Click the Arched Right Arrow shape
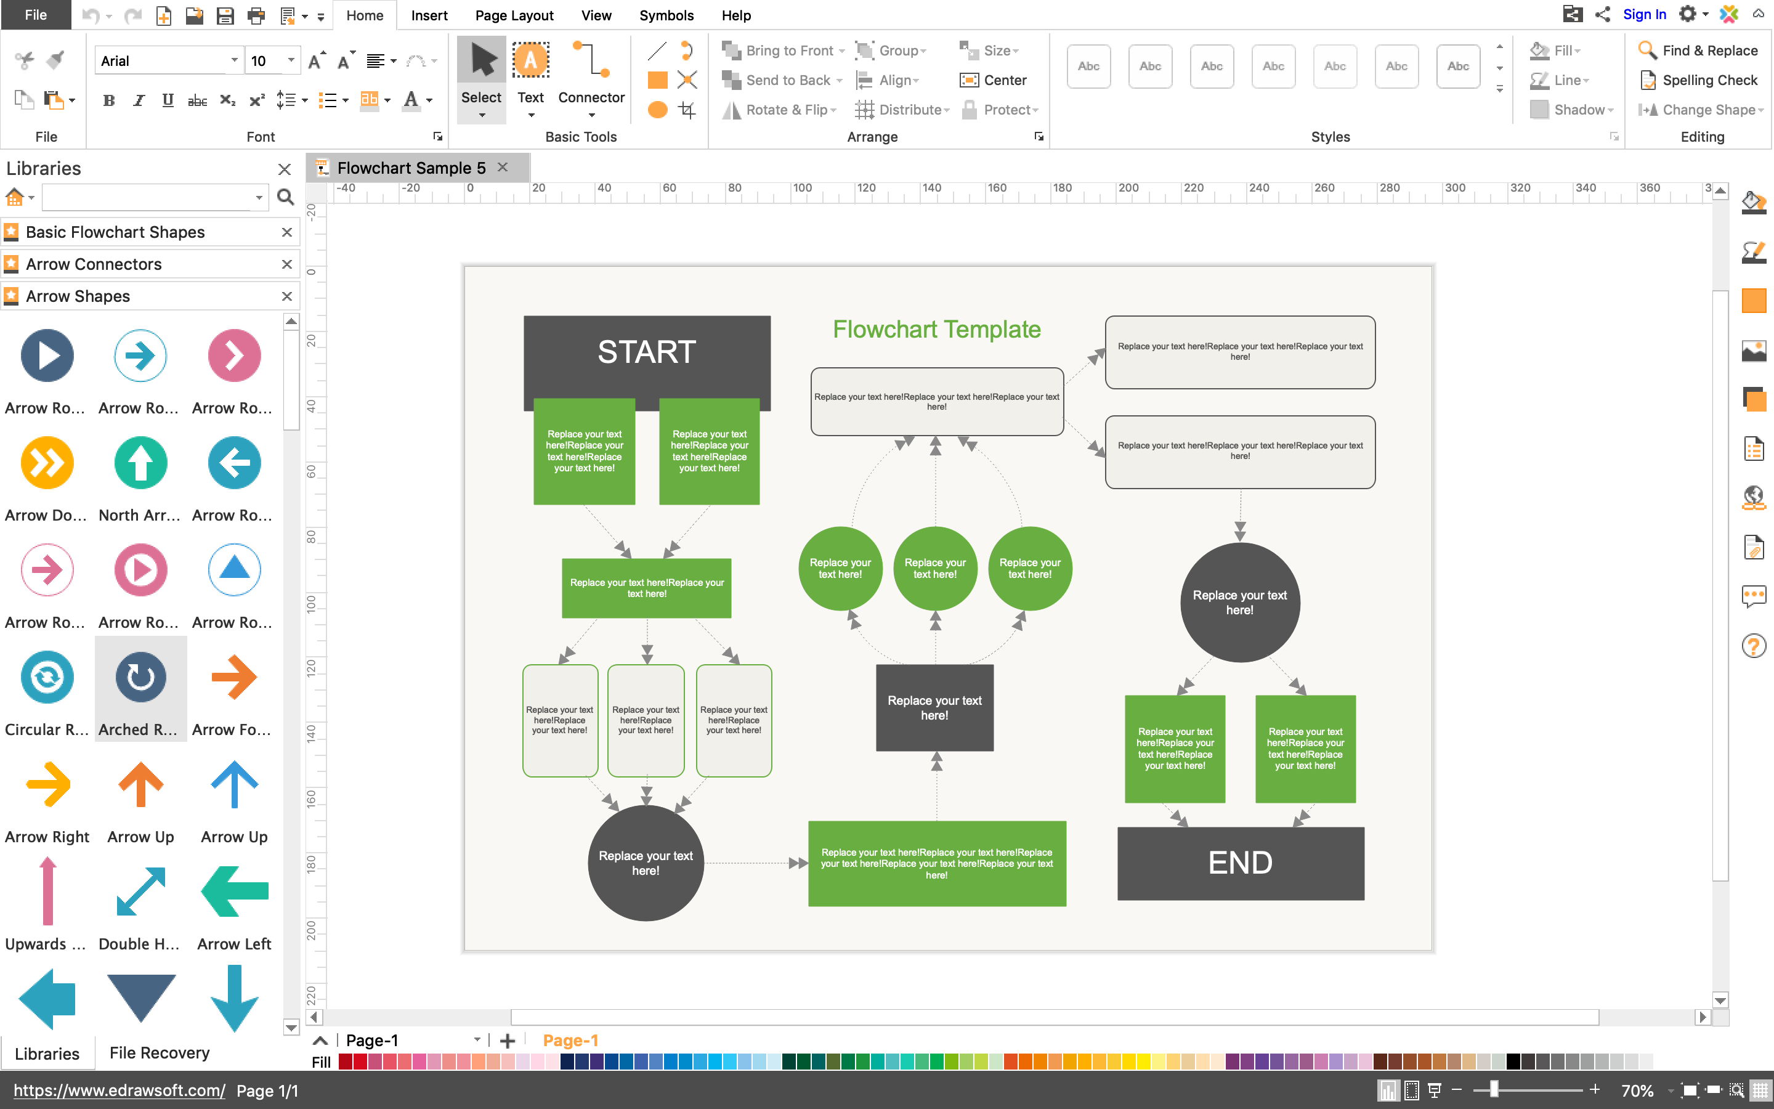The height and width of the screenshot is (1109, 1774). pyautogui.click(x=140, y=678)
